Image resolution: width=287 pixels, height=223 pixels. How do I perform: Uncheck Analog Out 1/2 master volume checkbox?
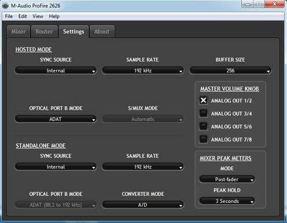[x=203, y=101]
